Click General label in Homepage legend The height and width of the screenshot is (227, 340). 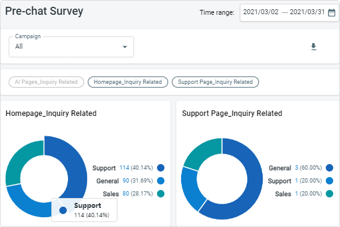click(x=108, y=181)
